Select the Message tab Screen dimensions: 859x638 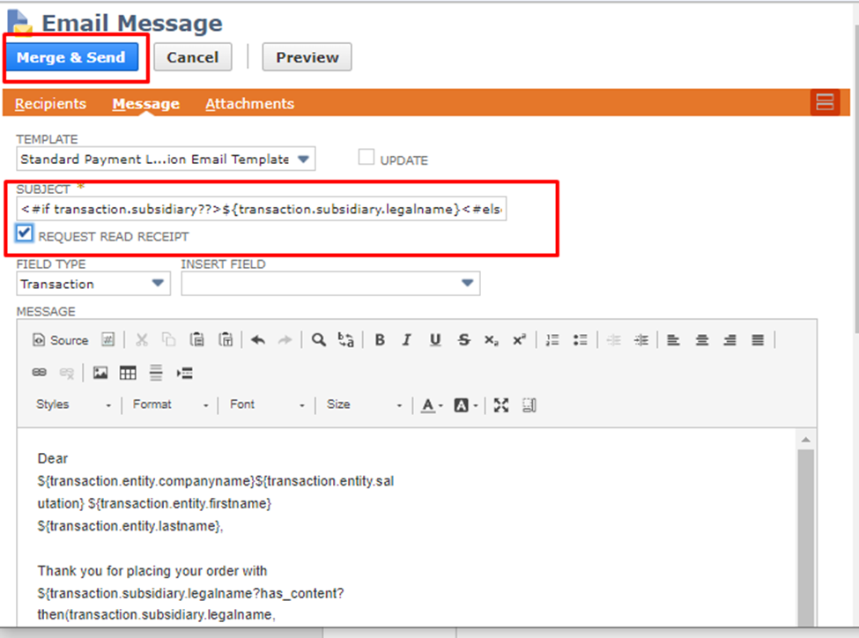point(145,104)
